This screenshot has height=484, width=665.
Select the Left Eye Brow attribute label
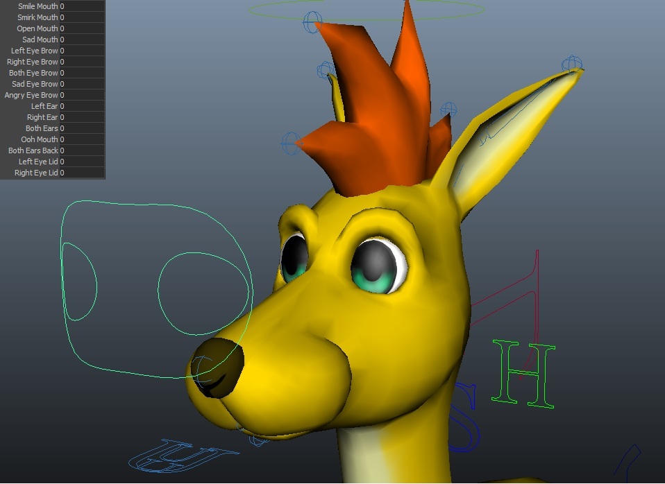(34, 51)
